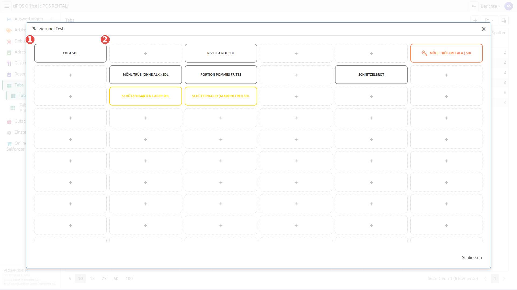
Task: Add item in empty slot directly below COLA 5DL
Action: 70,75
